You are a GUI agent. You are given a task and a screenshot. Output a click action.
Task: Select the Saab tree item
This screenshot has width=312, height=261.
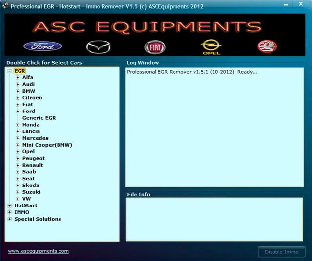click(29, 172)
